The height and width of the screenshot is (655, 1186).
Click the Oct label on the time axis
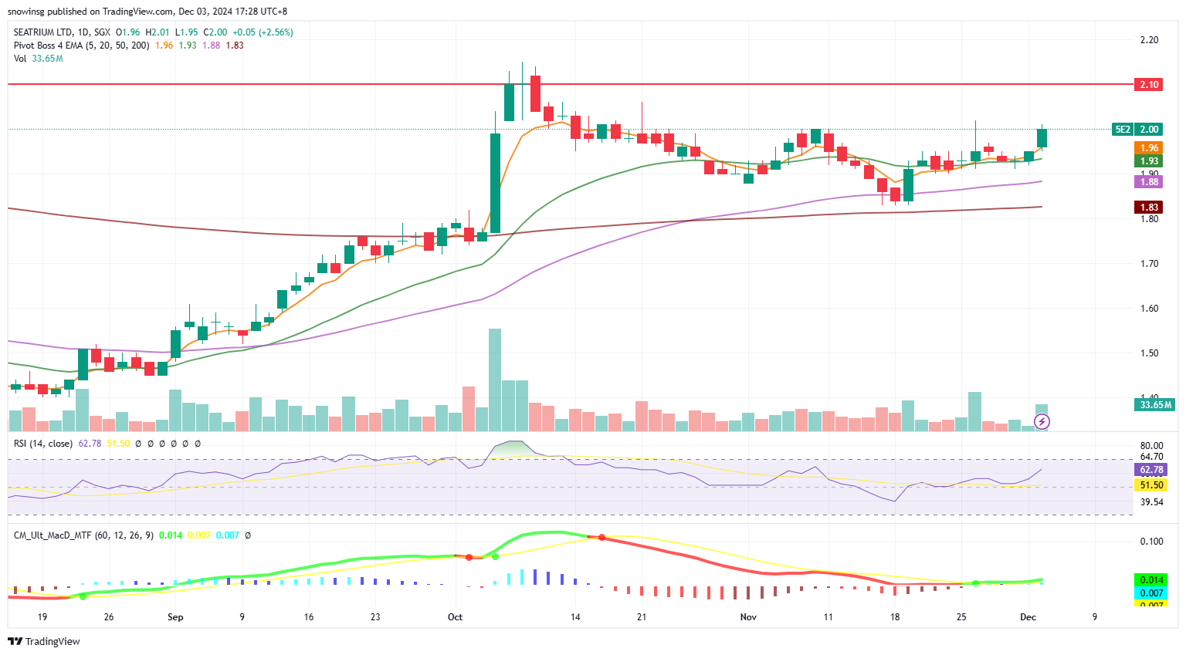455,616
